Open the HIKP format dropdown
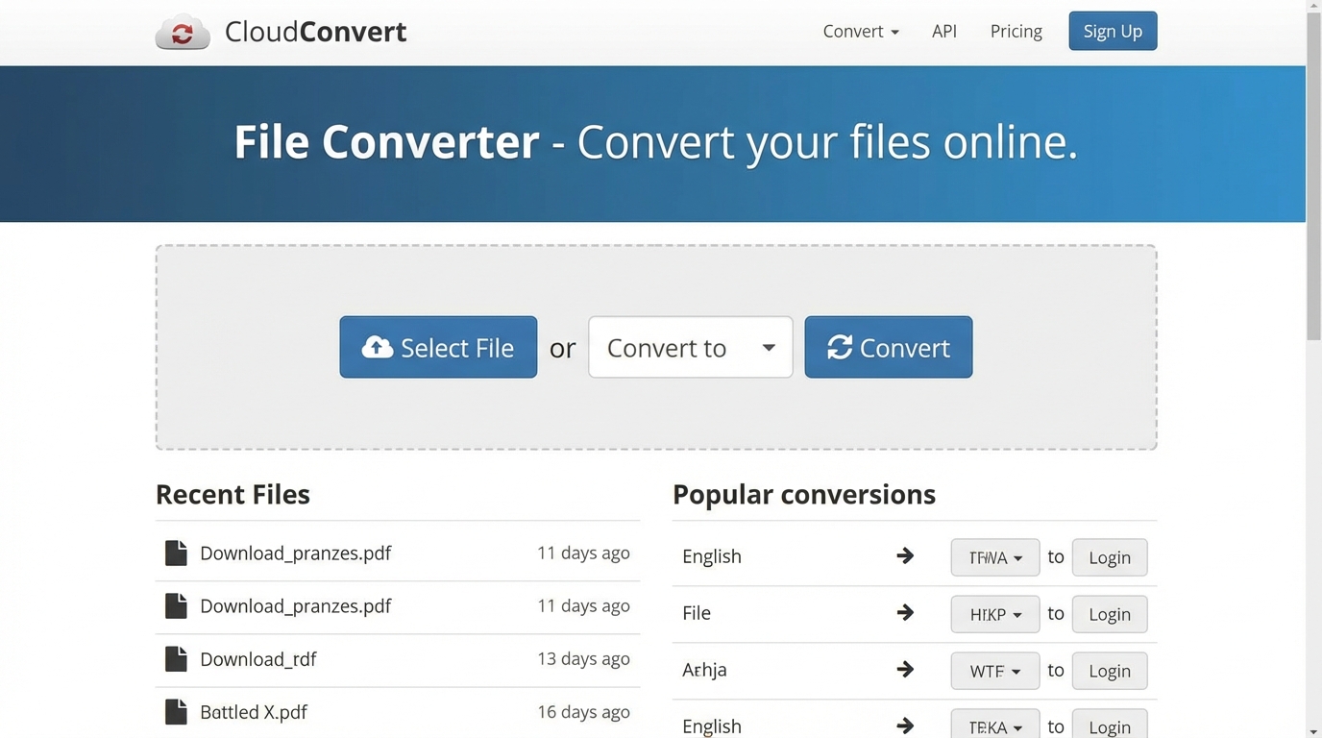 click(994, 614)
